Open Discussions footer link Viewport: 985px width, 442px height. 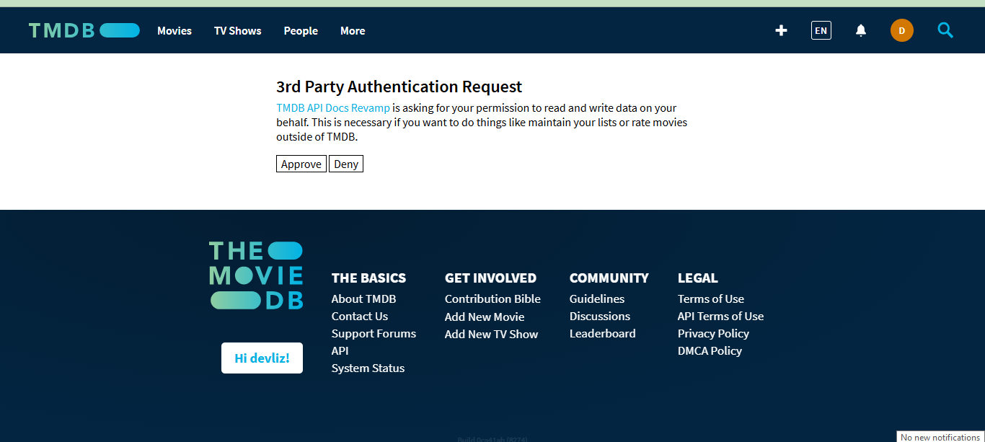click(x=600, y=316)
